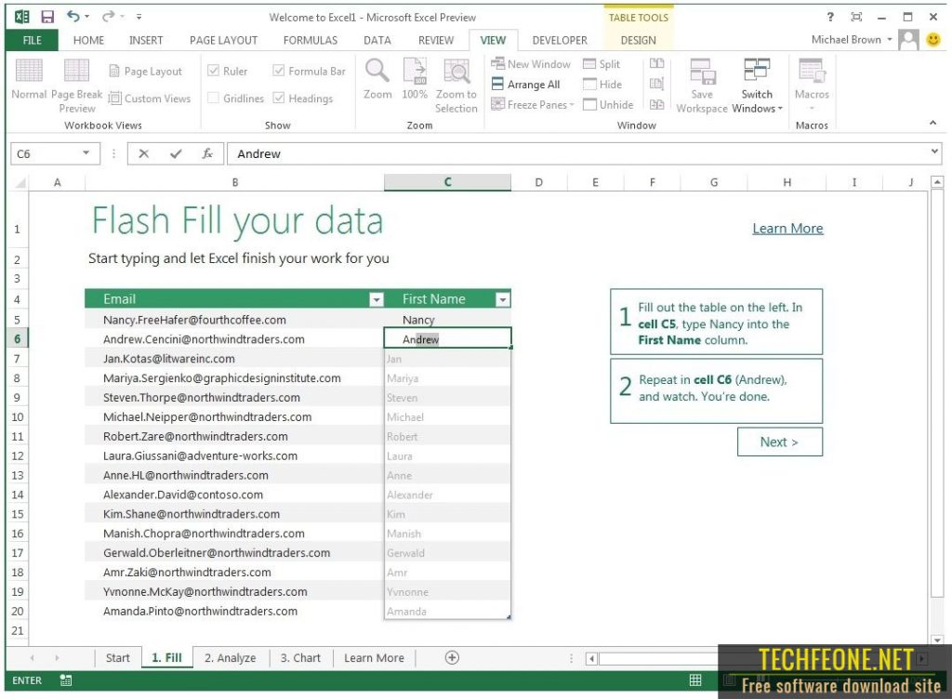This screenshot has width=952, height=699.
Task: Click the Undo arrow icon
Action: click(x=73, y=17)
